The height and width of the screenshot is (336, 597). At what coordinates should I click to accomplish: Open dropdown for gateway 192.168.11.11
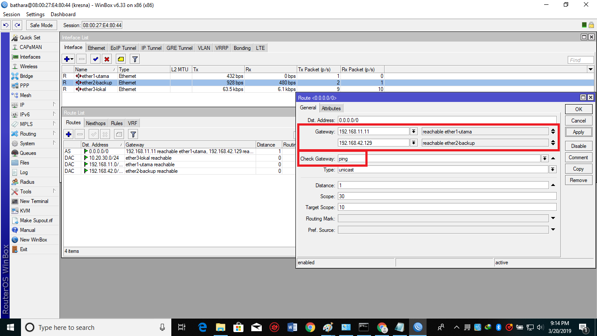[x=413, y=132]
